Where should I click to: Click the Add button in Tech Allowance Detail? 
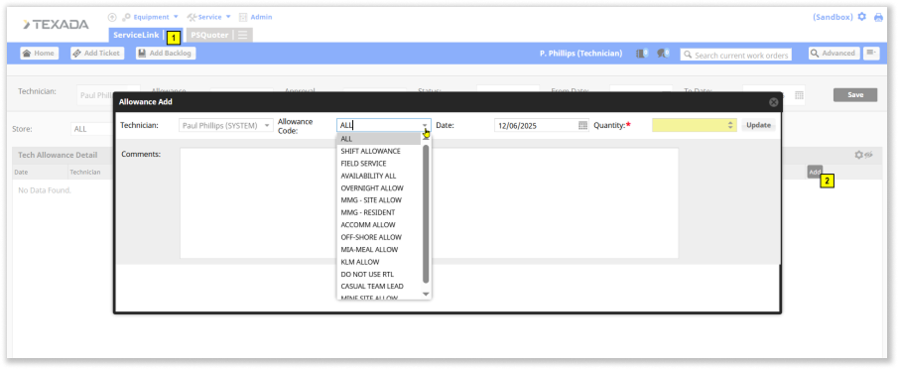(815, 172)
